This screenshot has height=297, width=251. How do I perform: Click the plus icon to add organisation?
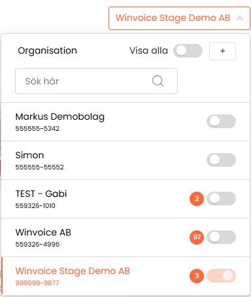click(222, 51)
